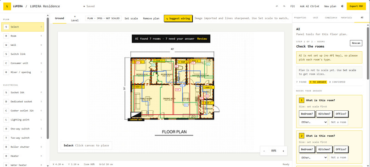
Task: Toggle the dark/light theme icon
Action: (342, 6)
